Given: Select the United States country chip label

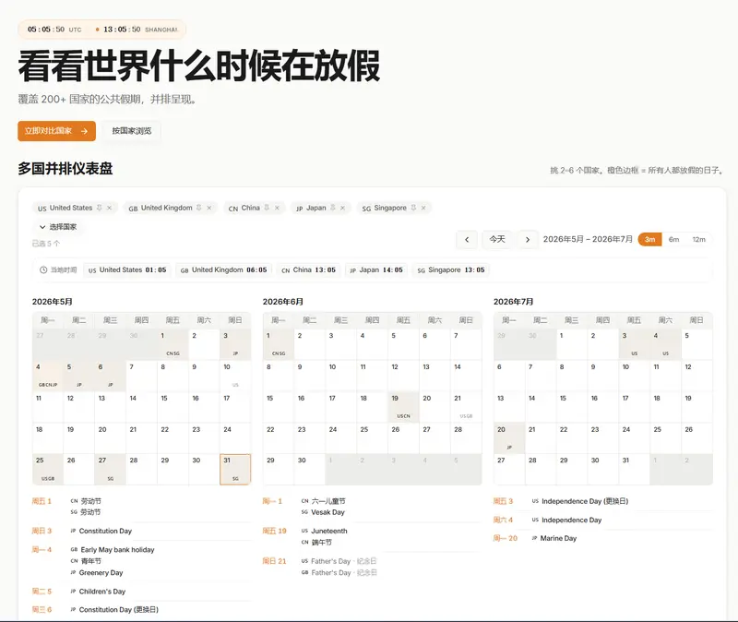Looking at the screenshot, I should point(71,208).
